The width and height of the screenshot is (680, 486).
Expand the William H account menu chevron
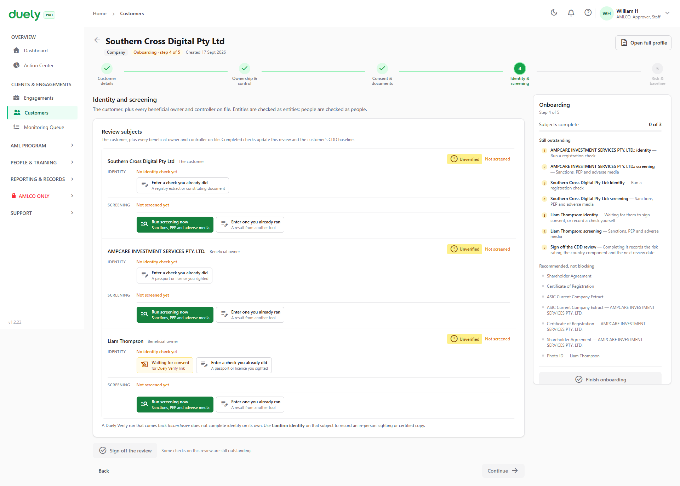pos(667,13)
